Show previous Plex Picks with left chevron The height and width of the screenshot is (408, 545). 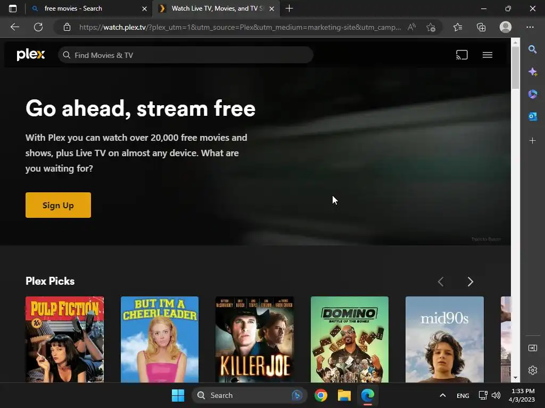441,282
